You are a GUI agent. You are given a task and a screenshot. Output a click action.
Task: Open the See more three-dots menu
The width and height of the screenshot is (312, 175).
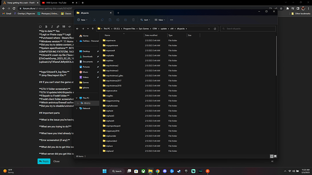171,20
